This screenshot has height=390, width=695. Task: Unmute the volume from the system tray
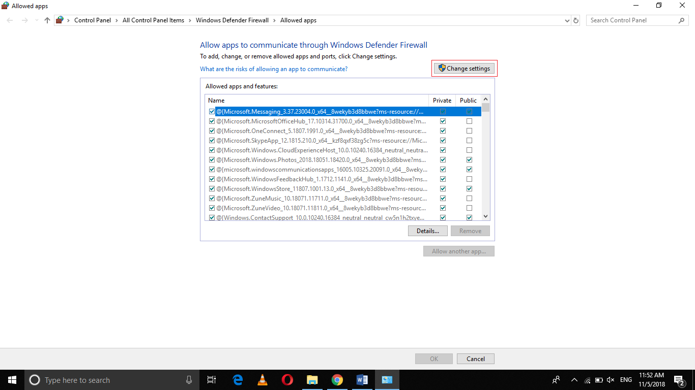(610, 379)
